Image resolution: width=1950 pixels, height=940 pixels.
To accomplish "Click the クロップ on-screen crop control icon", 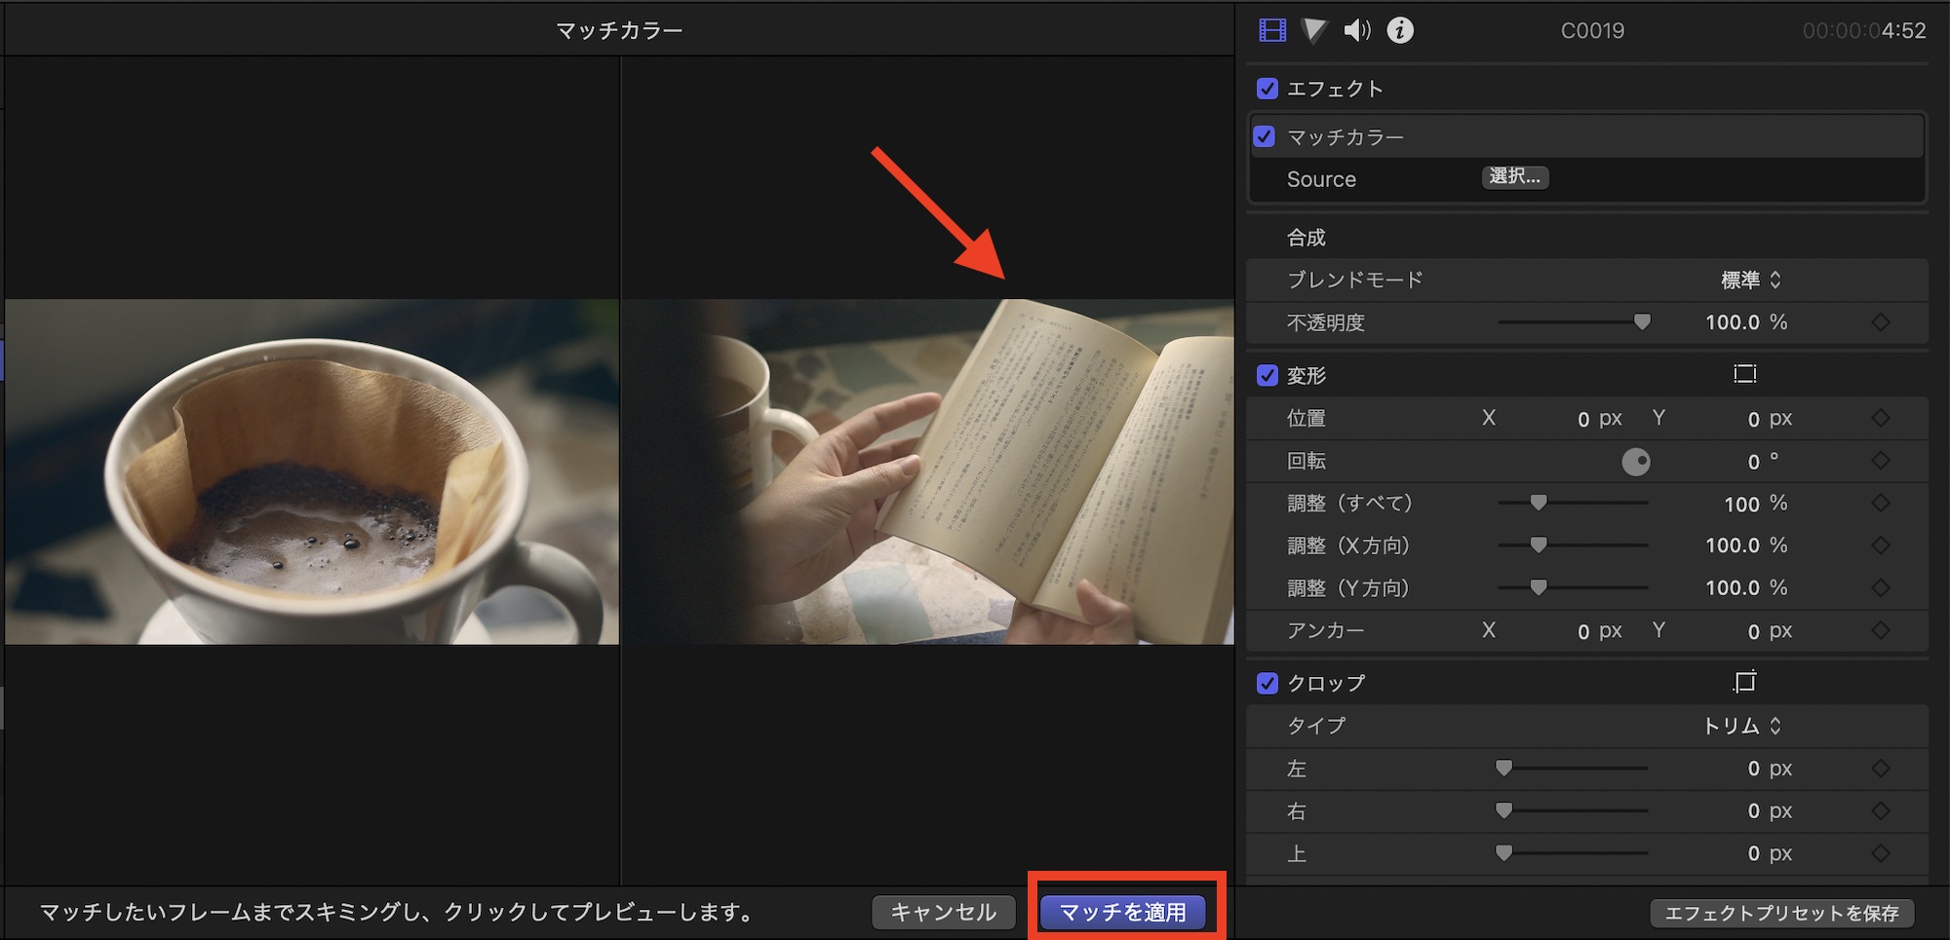I will (x=1745, y=682).
